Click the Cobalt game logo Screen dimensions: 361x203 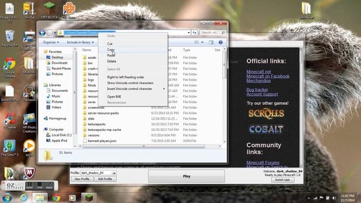point(266,129)
